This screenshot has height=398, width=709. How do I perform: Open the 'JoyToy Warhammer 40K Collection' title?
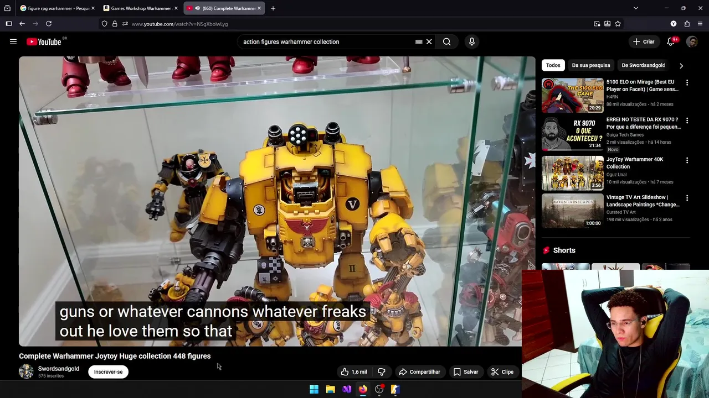click(x=635, y=163)
